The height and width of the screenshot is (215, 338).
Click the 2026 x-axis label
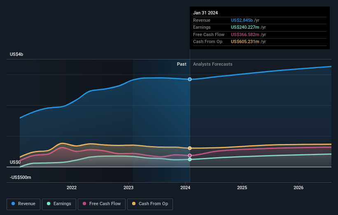coord(298,188)
